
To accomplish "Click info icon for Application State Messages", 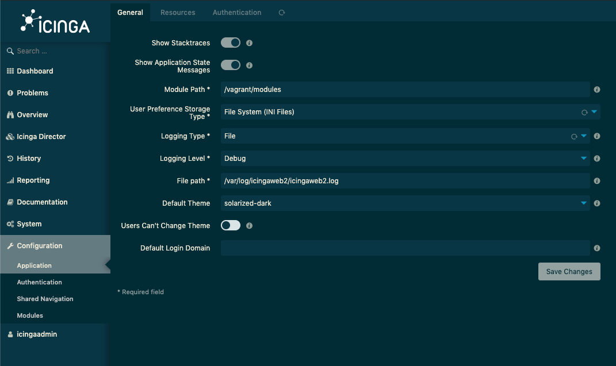I will click(x=249, y=65).
